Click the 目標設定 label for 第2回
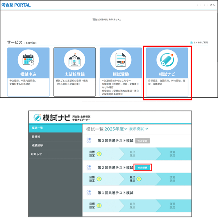Viewport: 218px width, 218px height. (92, 179)
